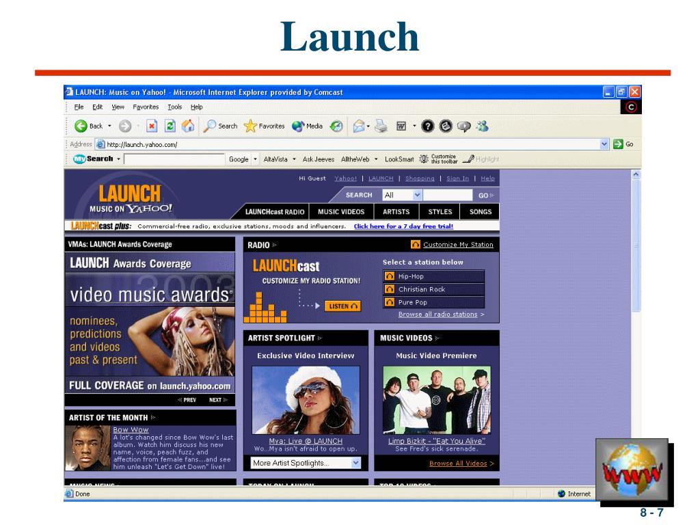Click the Forward arrow icon
700x525 pixels.
tap(125, 126)
